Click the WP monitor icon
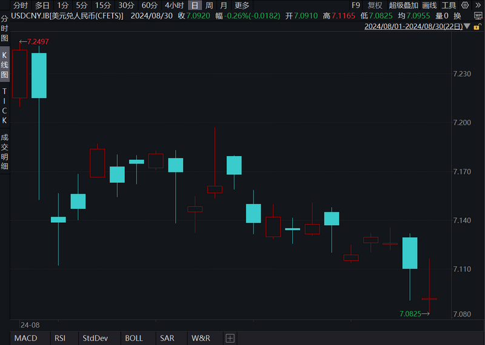The height and width of the screenshot is (345, 485). coord(478,16)
